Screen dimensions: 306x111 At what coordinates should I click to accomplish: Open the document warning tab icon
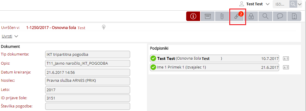[x=294, y=17]
